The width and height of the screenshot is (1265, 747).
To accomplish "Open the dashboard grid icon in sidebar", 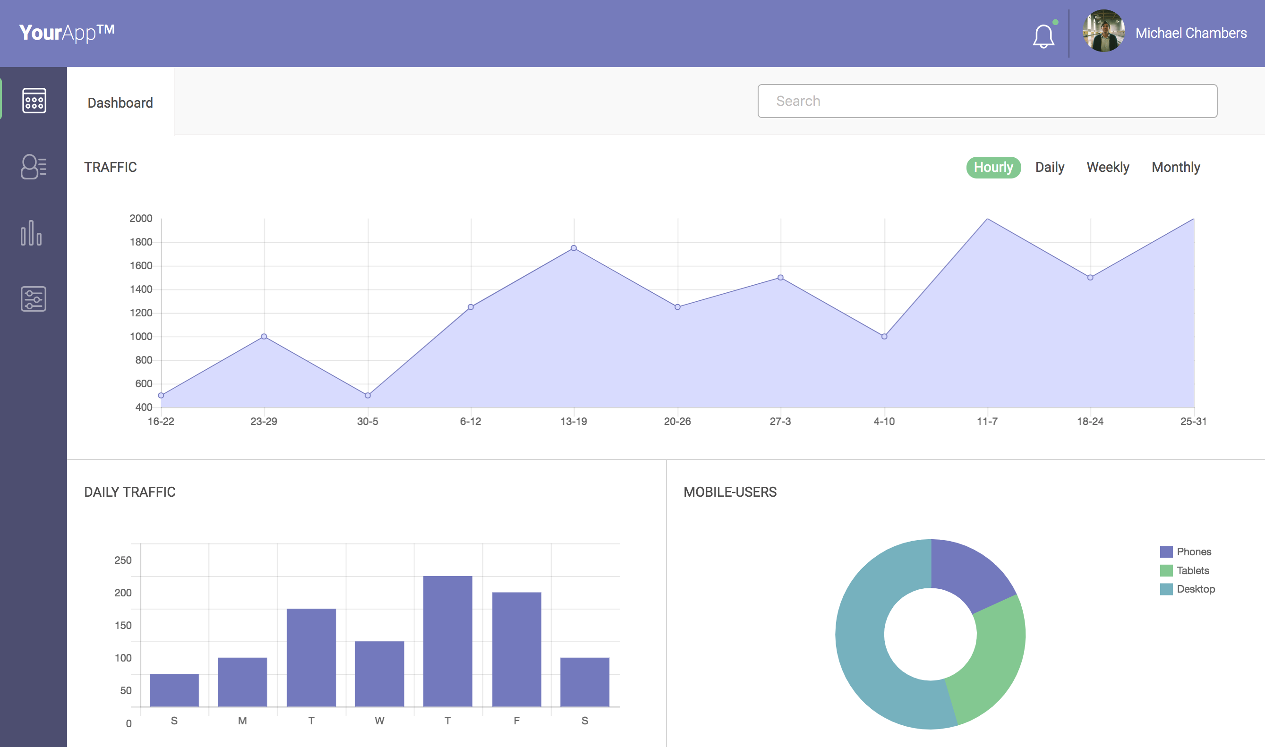I will [34, 101].
